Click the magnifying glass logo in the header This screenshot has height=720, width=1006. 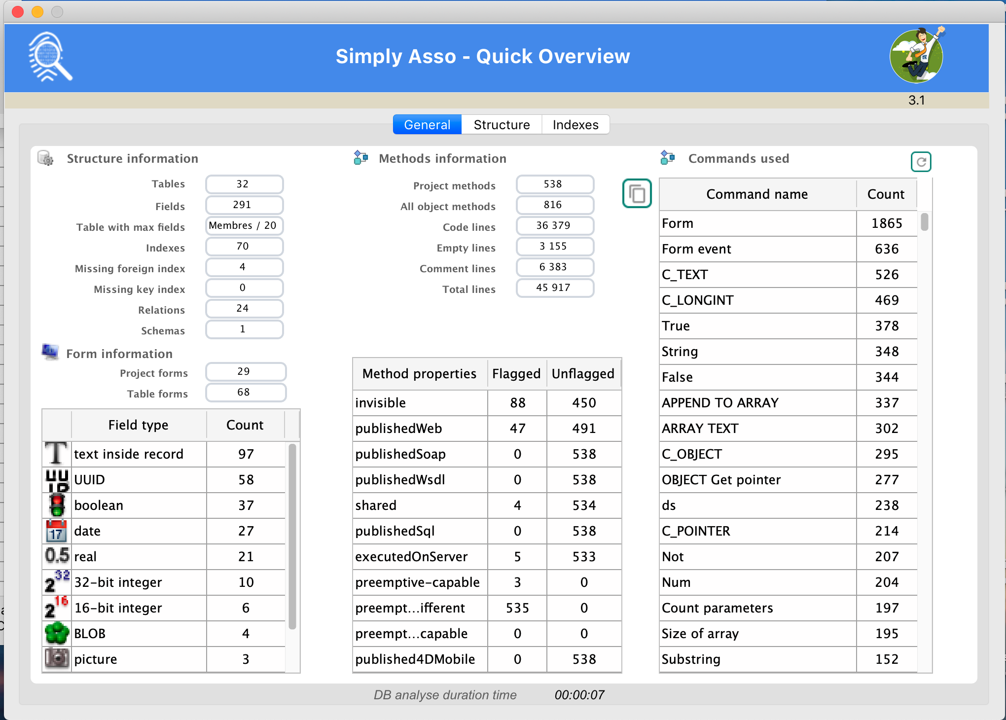pyautogui.click(x=49, y=56)
